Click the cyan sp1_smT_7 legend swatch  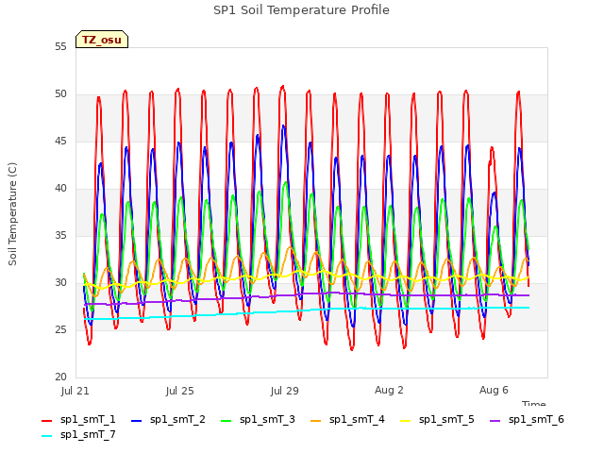[x=46, y=436]
